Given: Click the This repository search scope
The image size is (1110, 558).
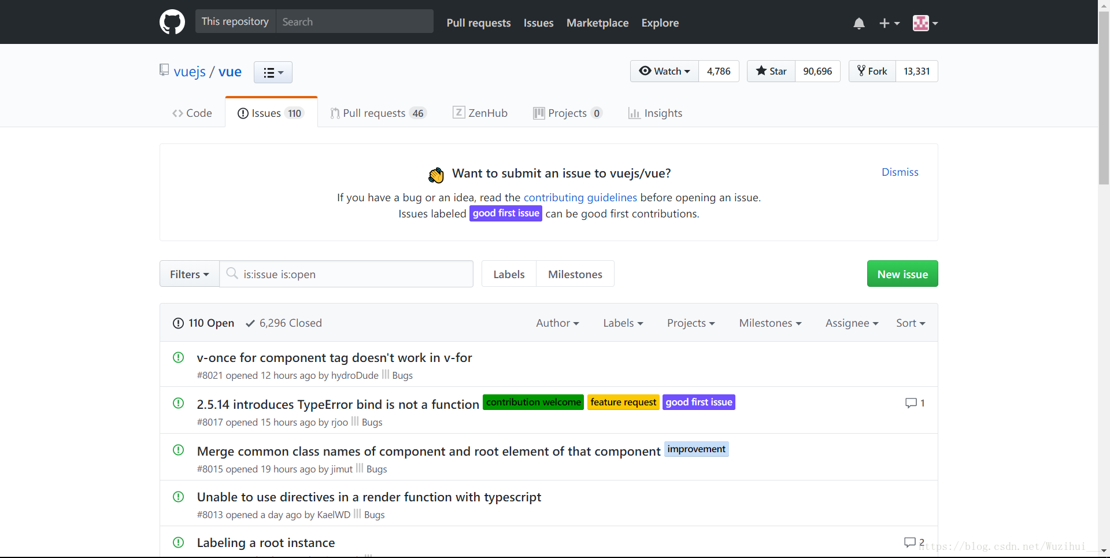Looking at the screenshot, I should point(235,21).
